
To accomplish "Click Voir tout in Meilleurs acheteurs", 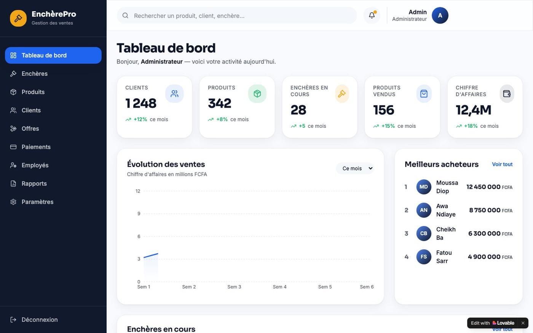I will click(x=502, y=164).
